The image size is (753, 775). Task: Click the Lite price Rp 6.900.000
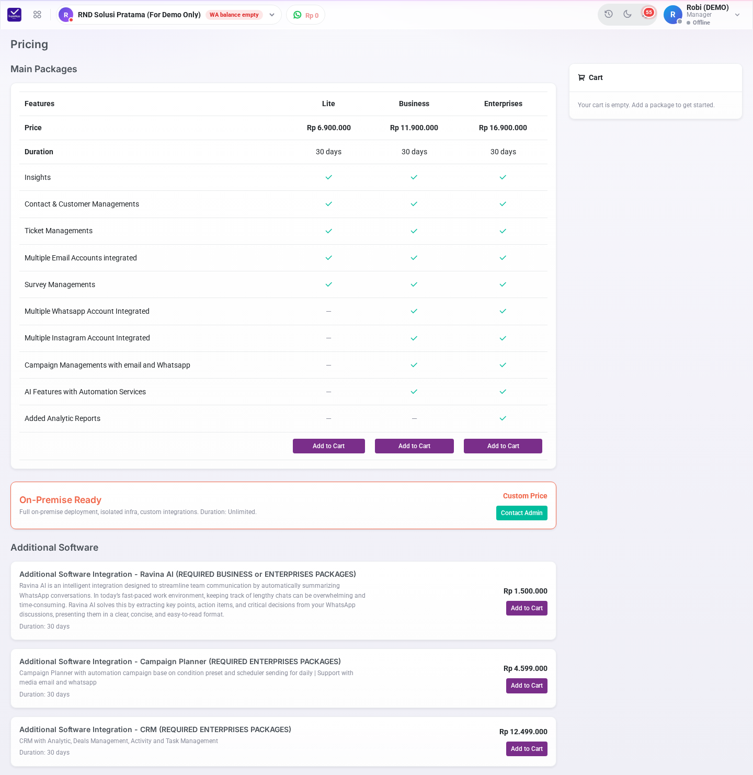(x=329, y=128)
